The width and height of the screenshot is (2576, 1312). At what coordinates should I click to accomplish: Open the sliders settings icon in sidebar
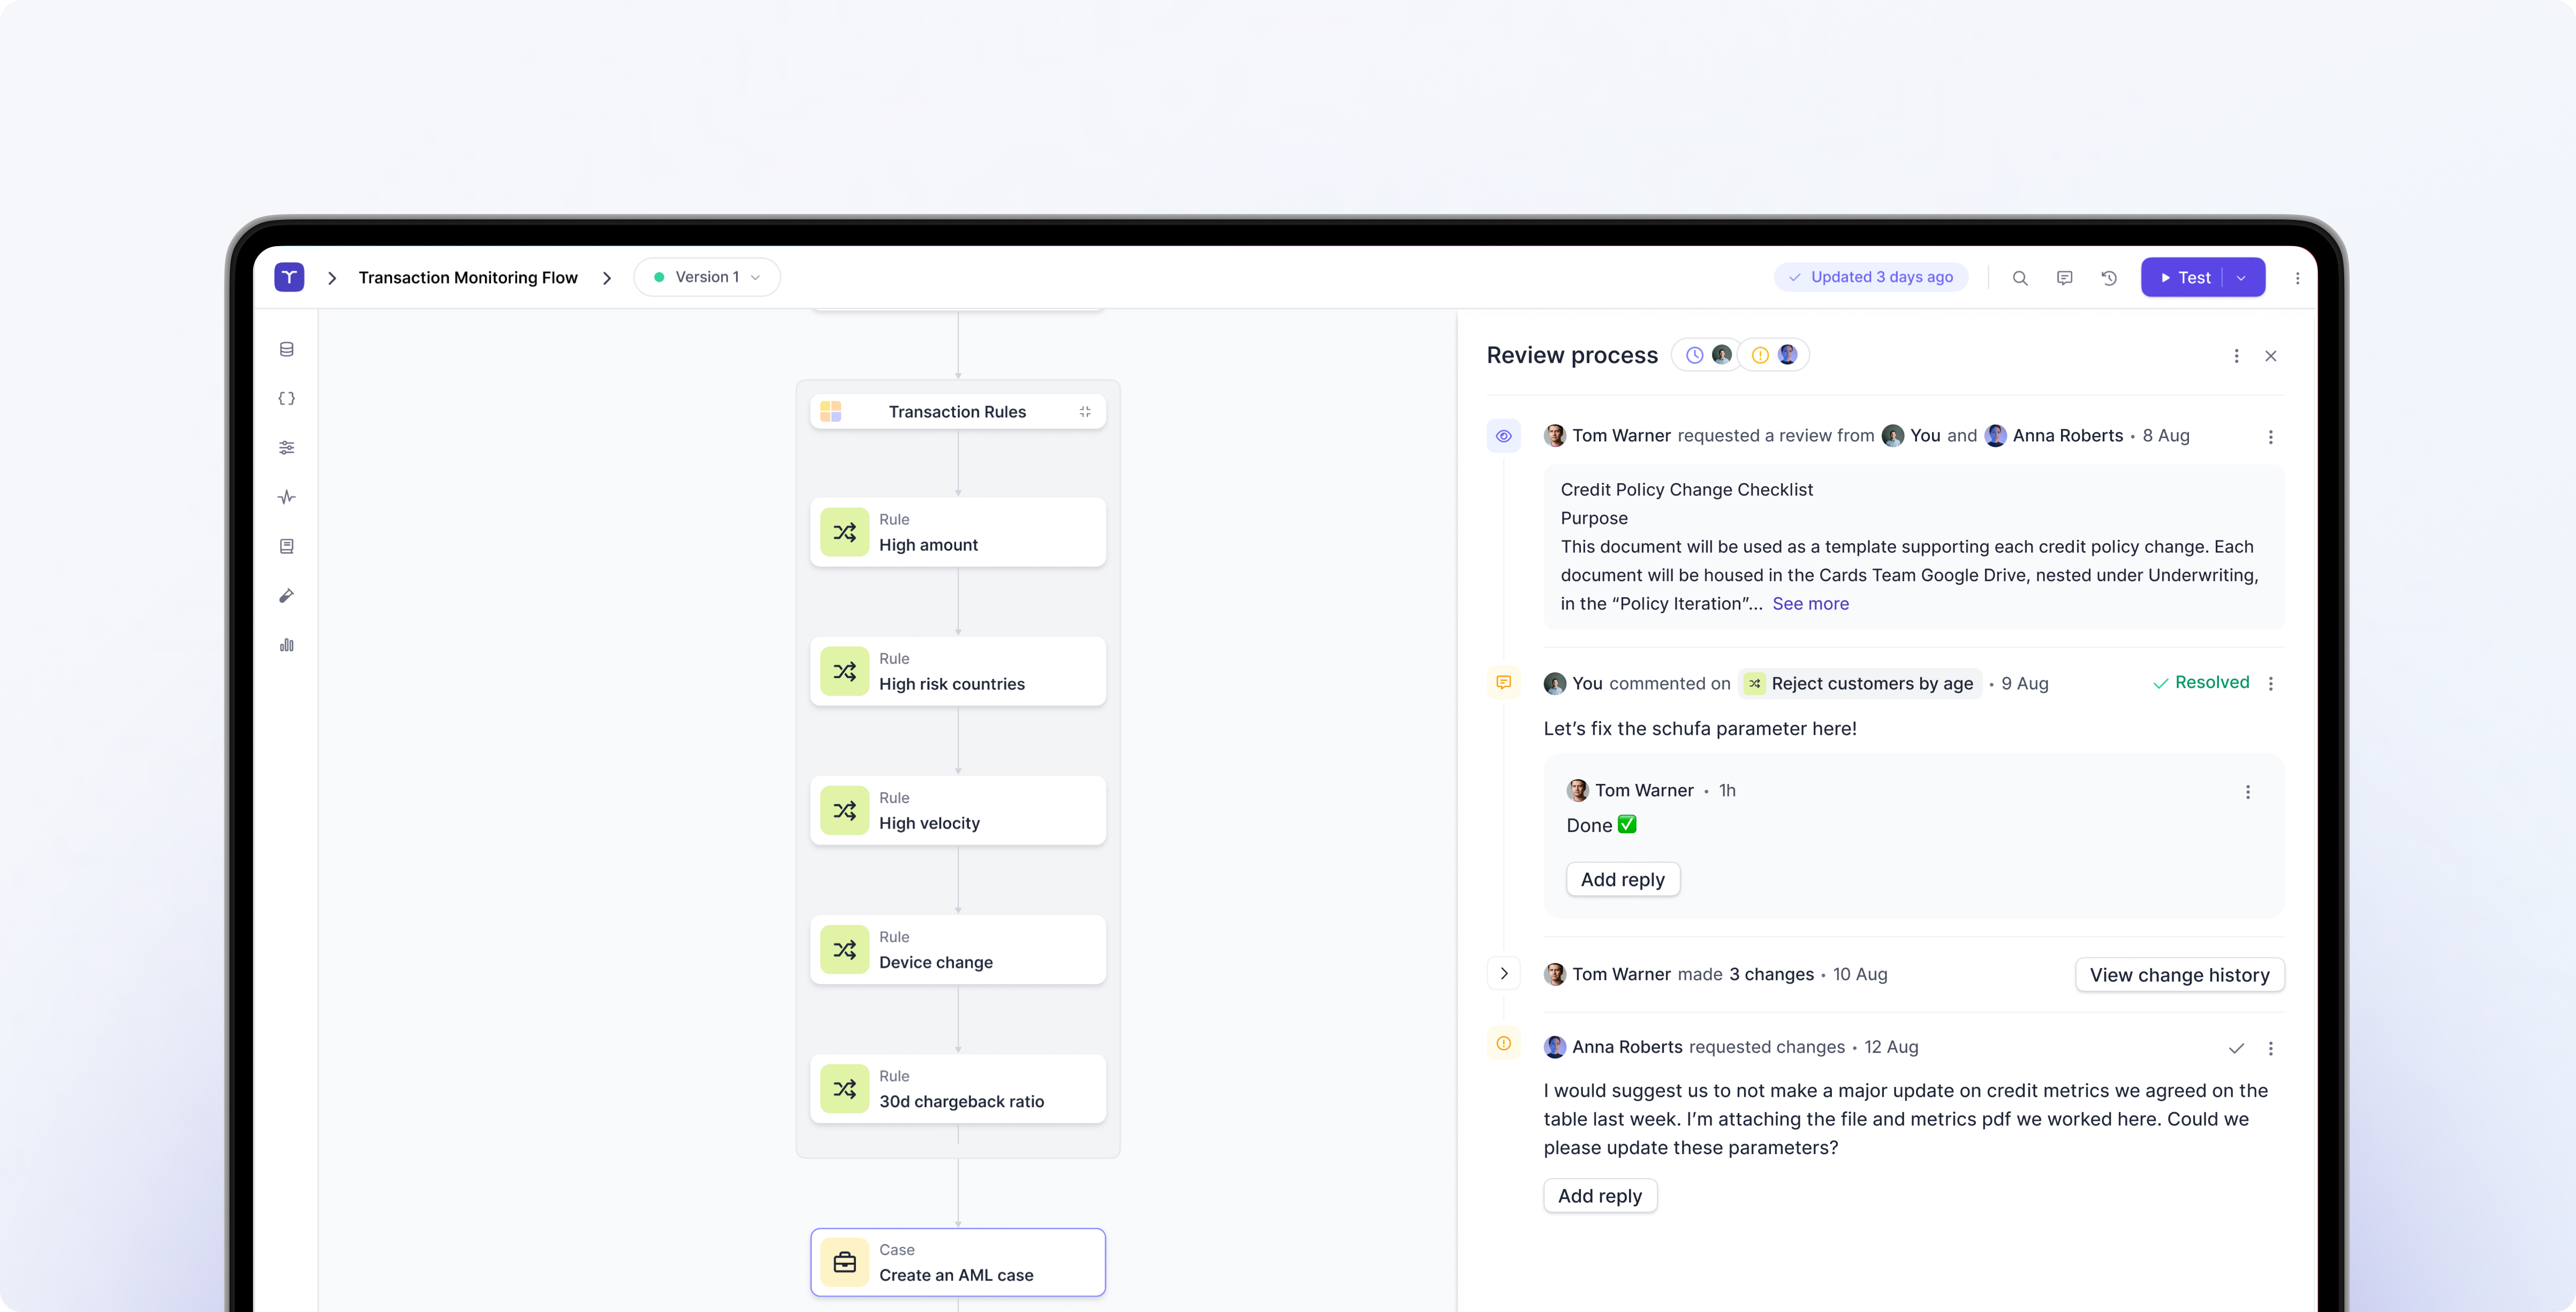[x=287, y=448]
